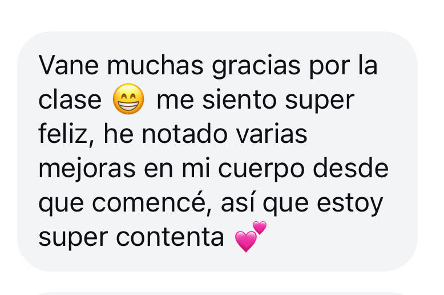Click the word "notado" in the message
The width and height of the screenshot is (444, 295).
pos(185,134)
